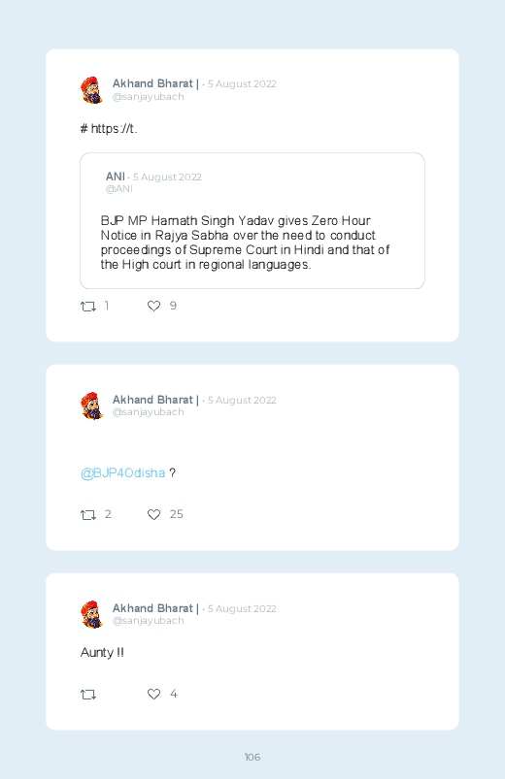
Task: Open the quoted ANI tweet card
Action: coord(252,220)
